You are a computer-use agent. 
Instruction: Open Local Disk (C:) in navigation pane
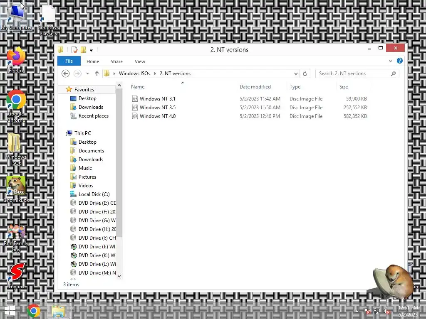94,194
